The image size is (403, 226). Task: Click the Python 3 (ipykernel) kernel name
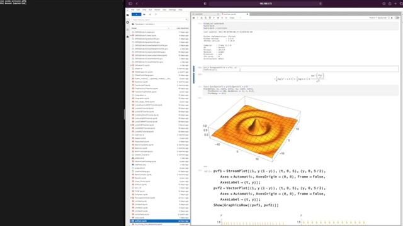pyautogui.click(x=378, y=18)
